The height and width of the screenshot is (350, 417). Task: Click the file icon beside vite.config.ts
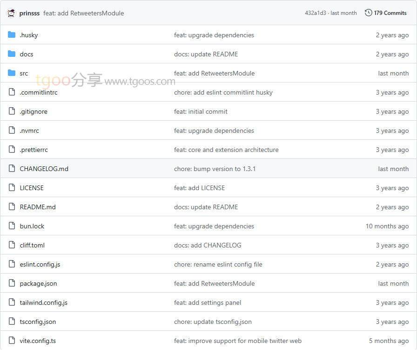[12, 341]
